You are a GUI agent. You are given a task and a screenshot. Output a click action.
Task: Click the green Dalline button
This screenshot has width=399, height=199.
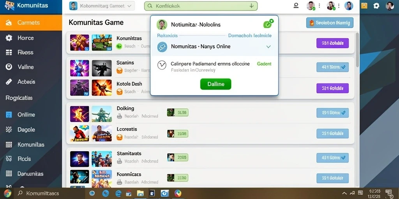(x=215, y=84)
